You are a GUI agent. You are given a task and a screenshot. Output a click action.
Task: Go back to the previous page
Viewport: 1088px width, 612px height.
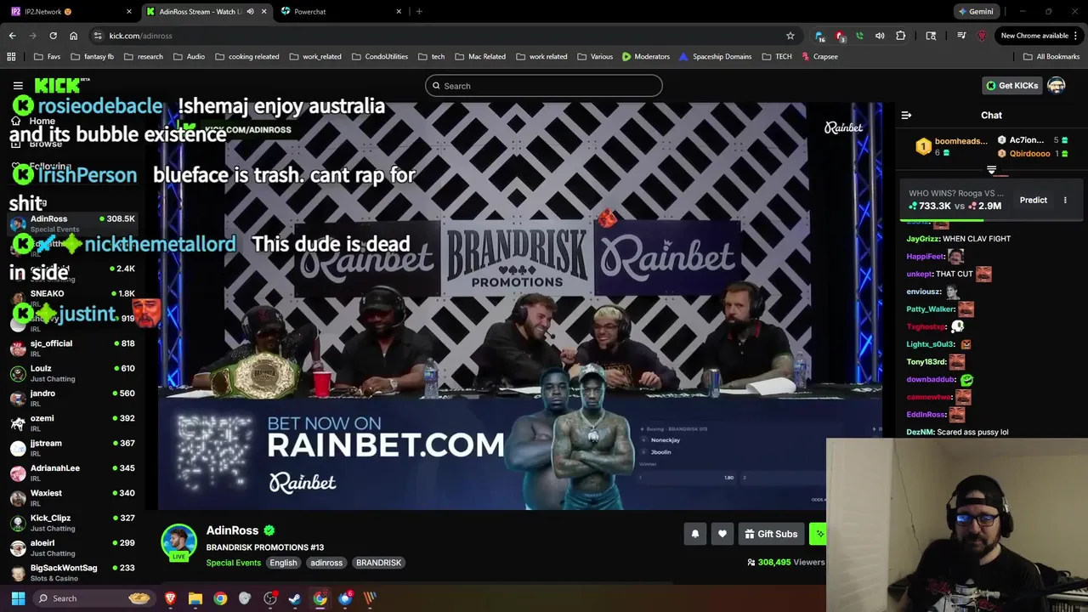coord(12,36)
